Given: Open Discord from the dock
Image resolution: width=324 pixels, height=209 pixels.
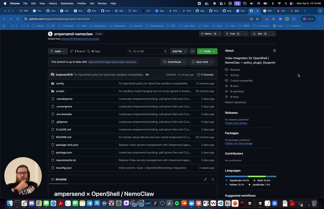Looking at the screenshot, I should (x=31, y=203).
